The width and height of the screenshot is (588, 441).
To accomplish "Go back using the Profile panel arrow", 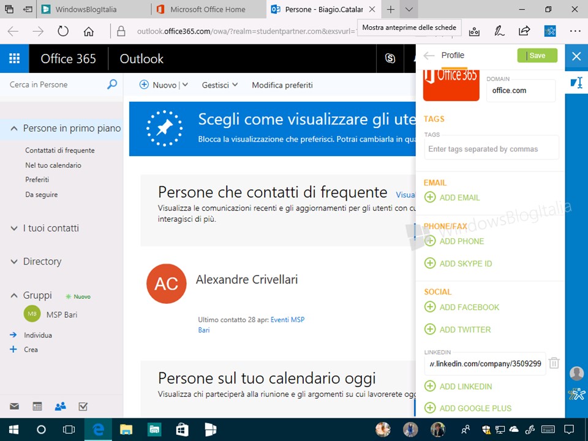I will pos(429,56).
